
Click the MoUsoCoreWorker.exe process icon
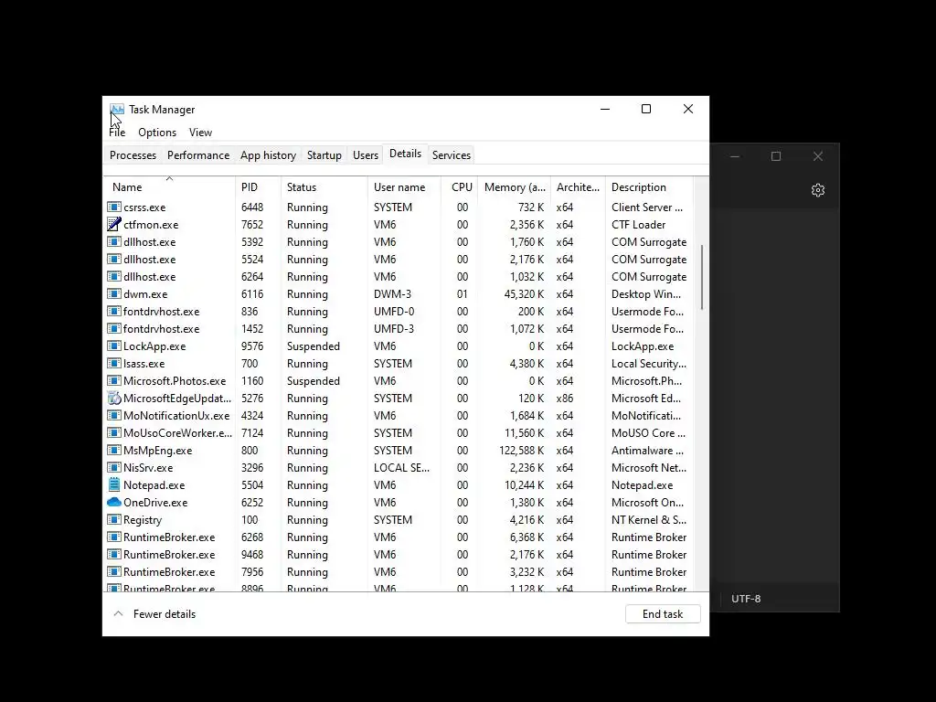pyautogui.click(x=114, y=432)
